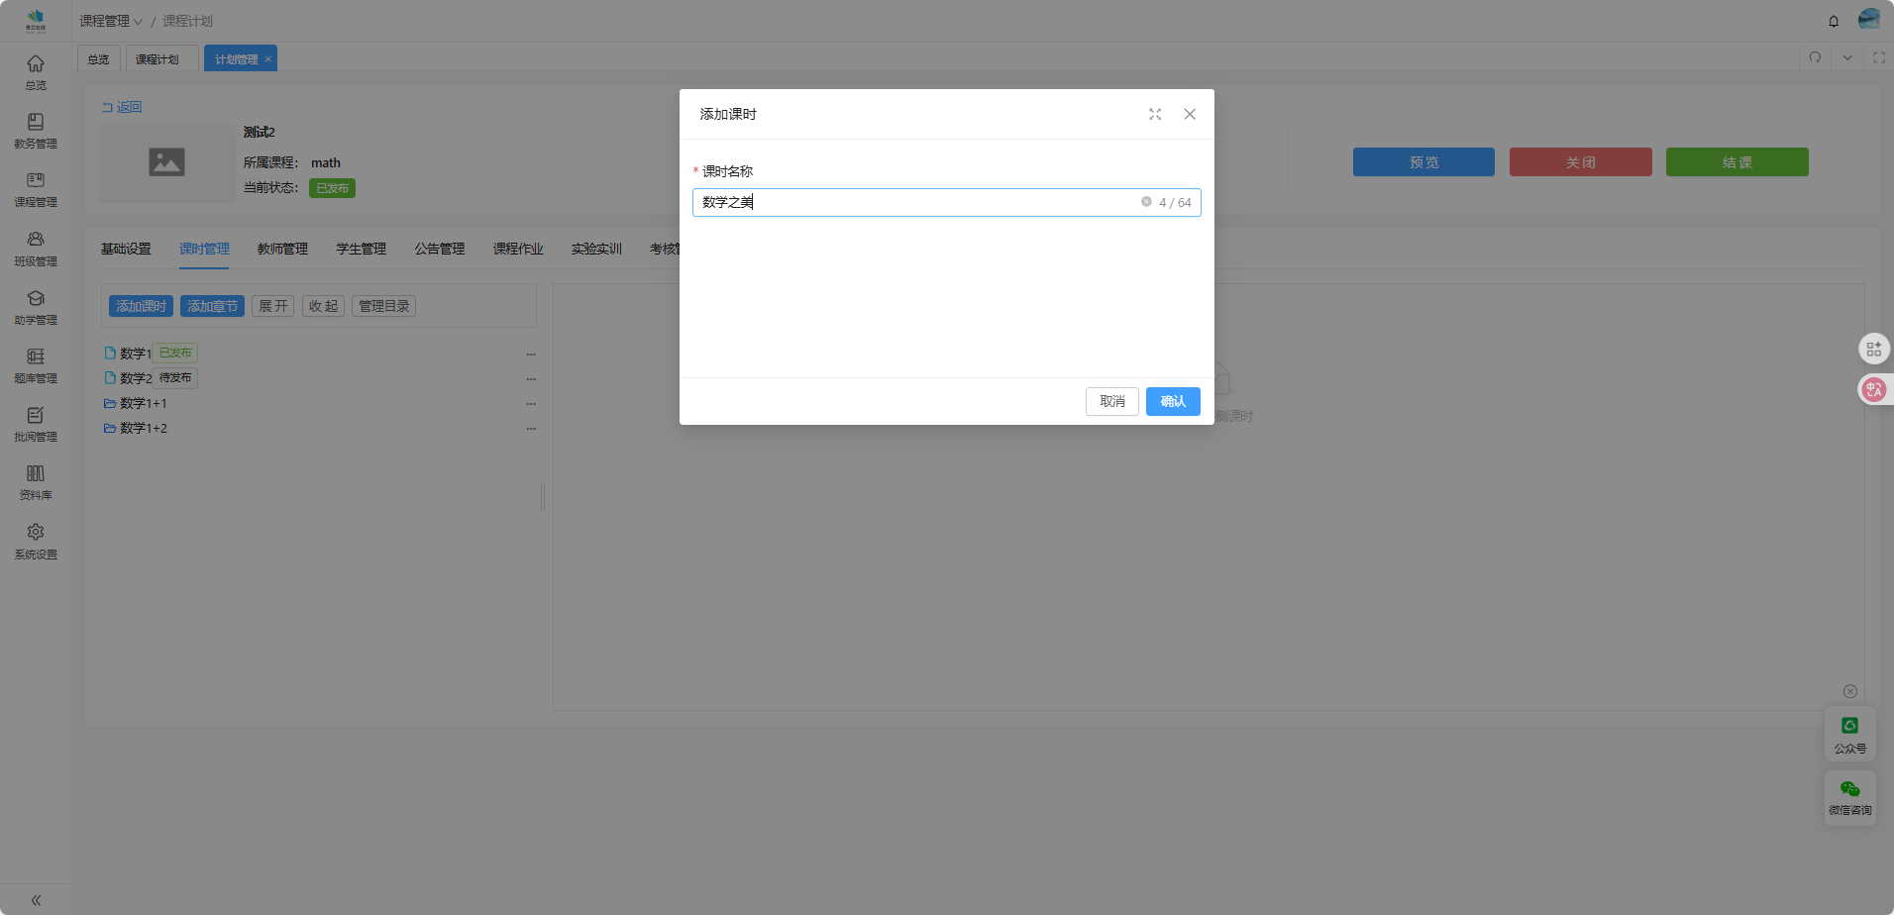Open the 微信咨询 floating widget
1894x915 pixels.
[x=1849, y=797]
